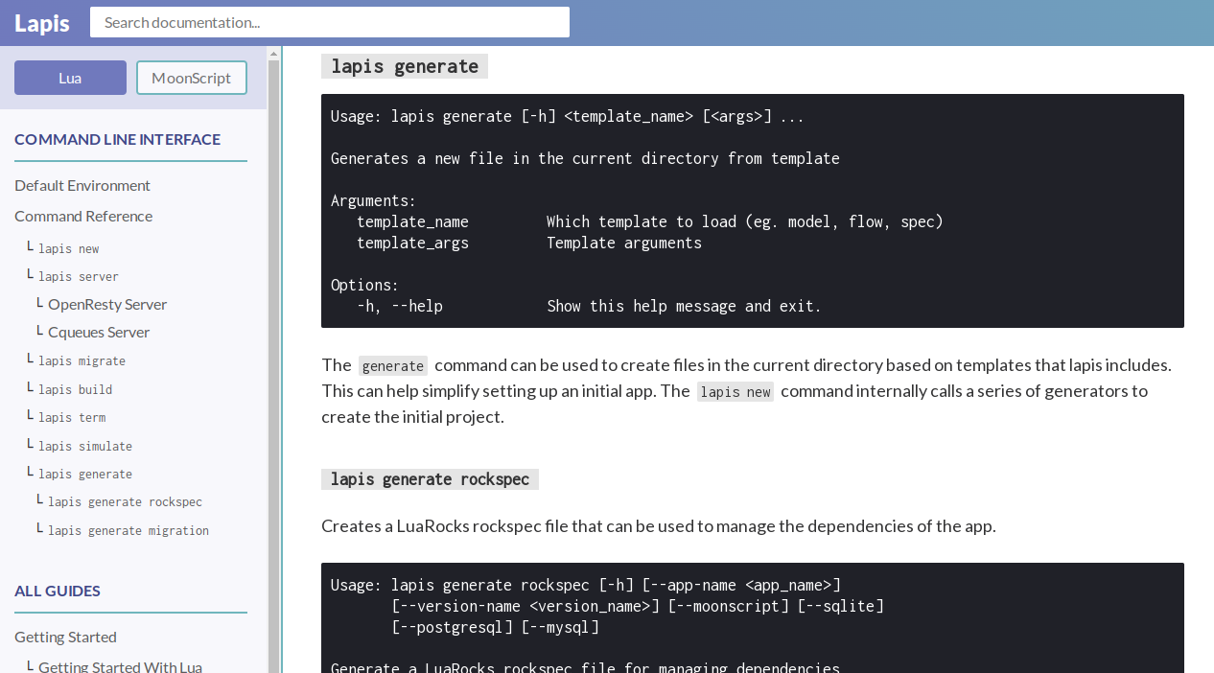Jump to lapis build in sidebar
Screen dimensions: 1214x673
tap(75, 389)
